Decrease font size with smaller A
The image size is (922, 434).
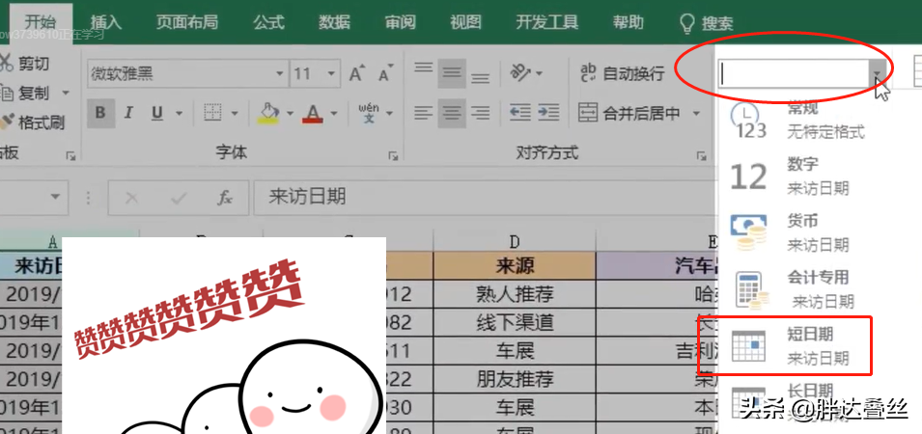[x=386, y=73]
